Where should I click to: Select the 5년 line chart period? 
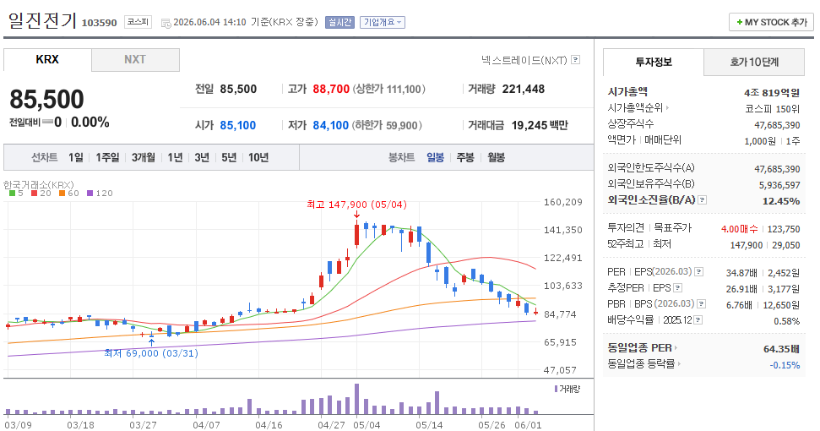click(x=229, y=157)
